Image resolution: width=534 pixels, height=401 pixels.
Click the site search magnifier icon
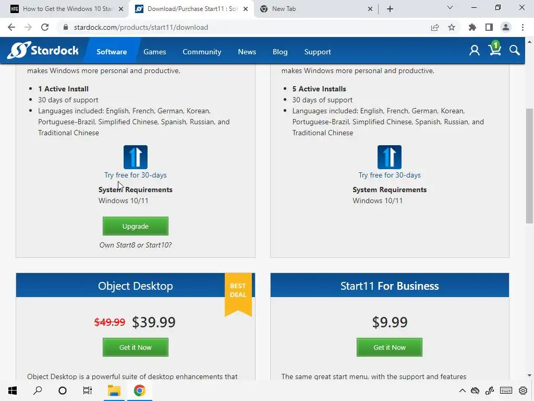pyautogui.click(x=515, y=51)
